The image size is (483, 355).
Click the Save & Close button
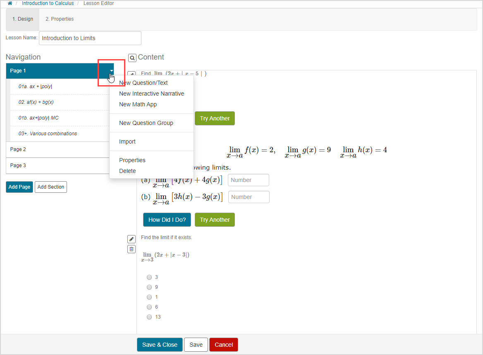(160, 345)
